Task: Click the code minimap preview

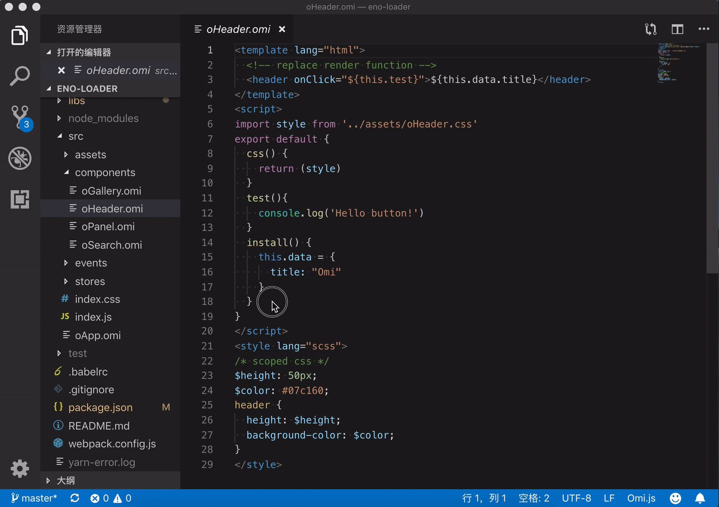Action: pos(678,63)
